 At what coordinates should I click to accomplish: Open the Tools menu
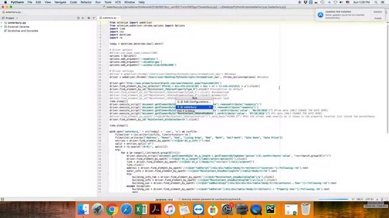tap(108, 2)
